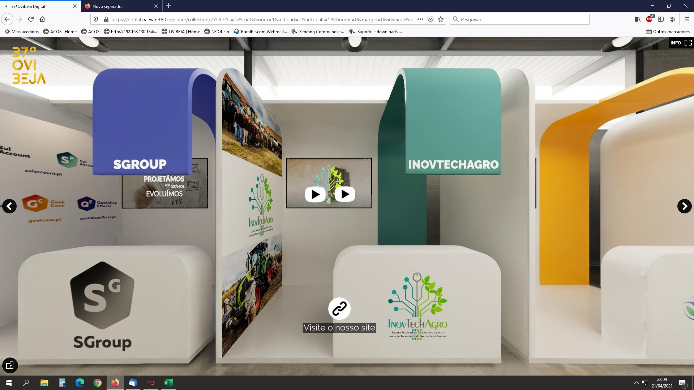Screen dimensions: 694x390
Task: Open the Mais acedidos bookmark
Action: (x=22, y=31)
